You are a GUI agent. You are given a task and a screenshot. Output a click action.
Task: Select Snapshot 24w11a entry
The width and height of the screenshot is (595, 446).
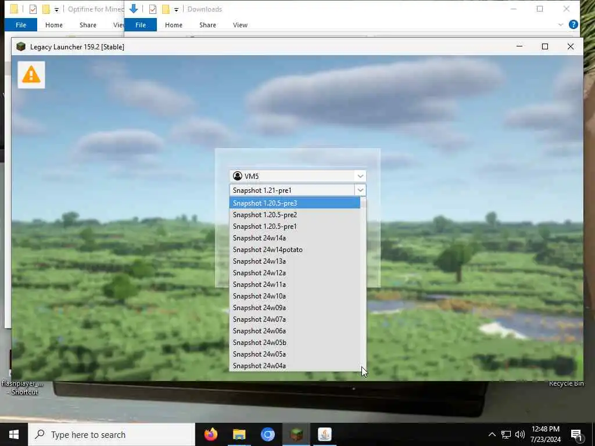click(295, 285)
